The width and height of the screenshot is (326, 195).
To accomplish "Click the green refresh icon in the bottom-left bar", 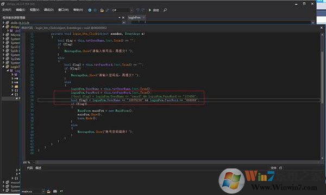I will click(x=61, y=191).
